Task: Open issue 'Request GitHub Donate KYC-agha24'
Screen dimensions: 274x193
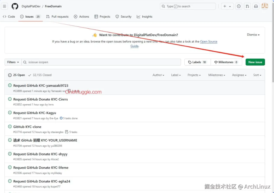Action: click(x=42, y=181)
